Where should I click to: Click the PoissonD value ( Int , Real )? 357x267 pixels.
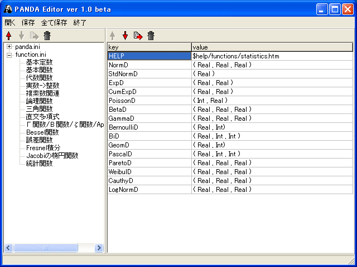click(272, 101)
